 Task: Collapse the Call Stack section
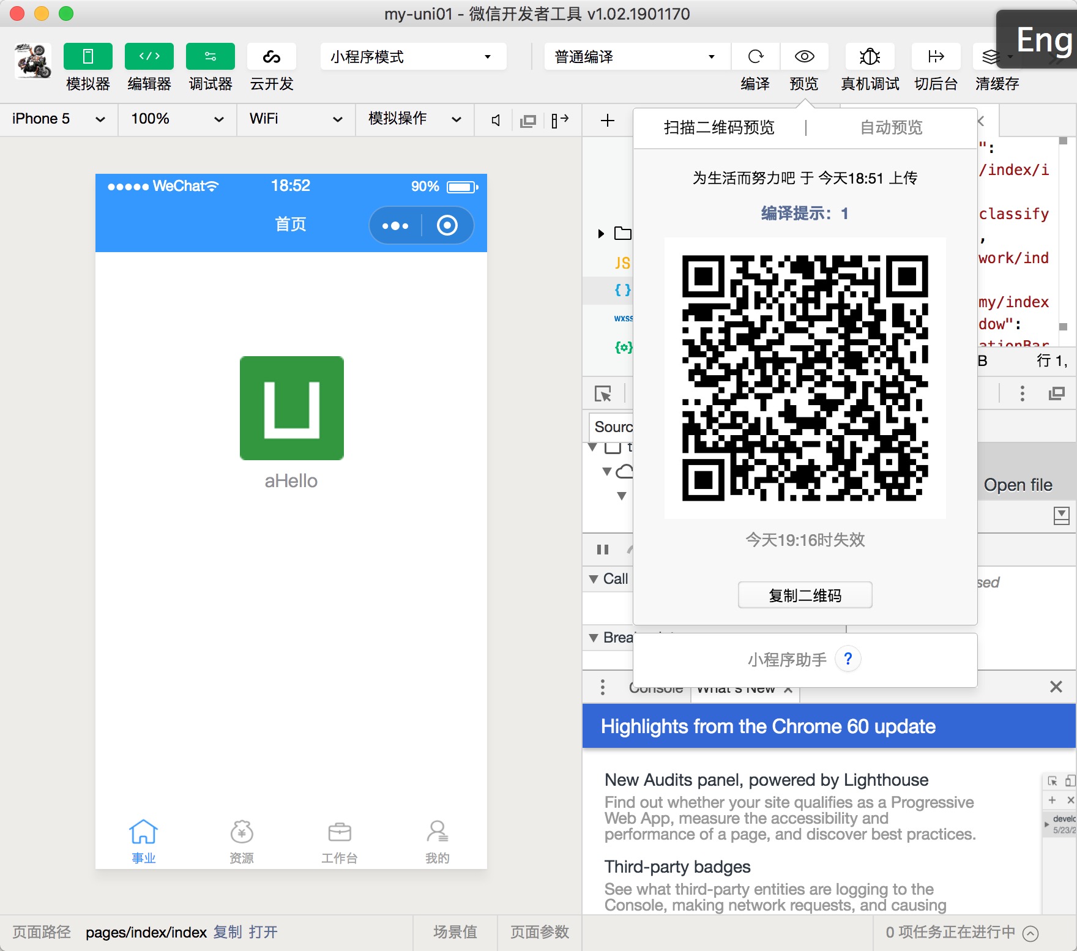tap(593, 579)
